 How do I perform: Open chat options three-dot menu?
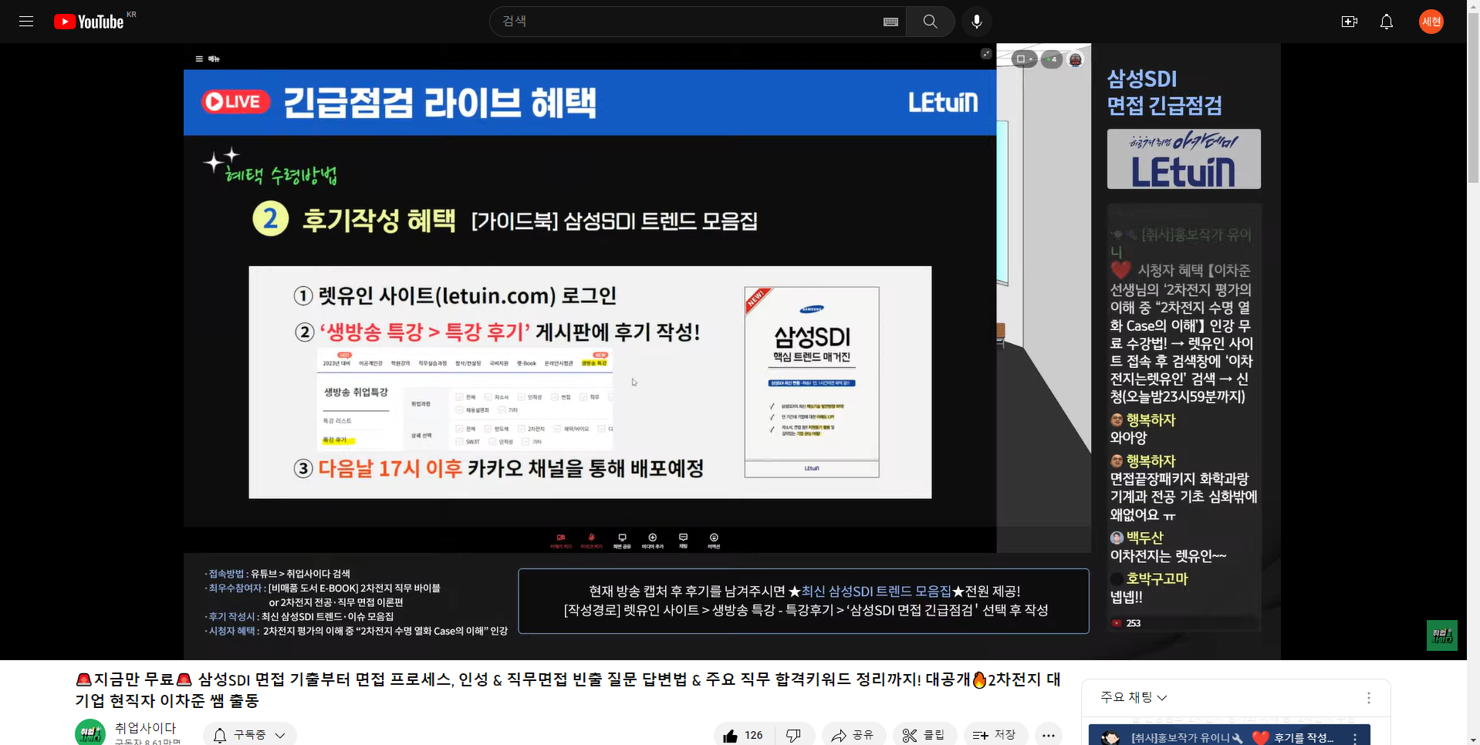click(1368, 697)
